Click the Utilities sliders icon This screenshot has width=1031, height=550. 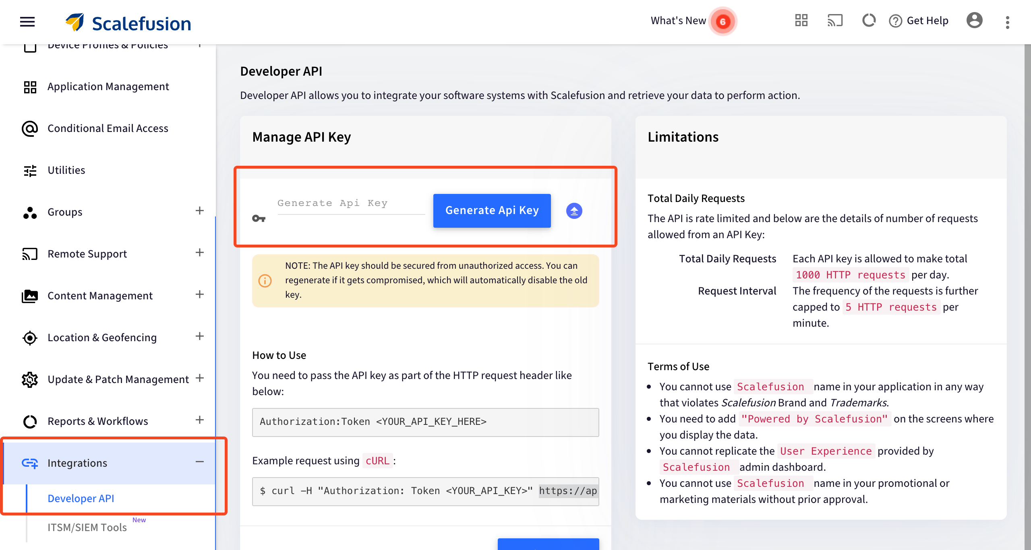pos(30,171)
